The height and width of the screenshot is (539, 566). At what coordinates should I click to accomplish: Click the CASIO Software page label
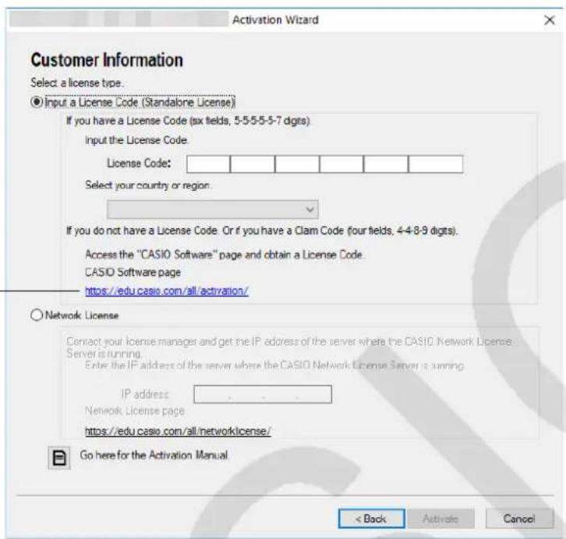(133, 272)
